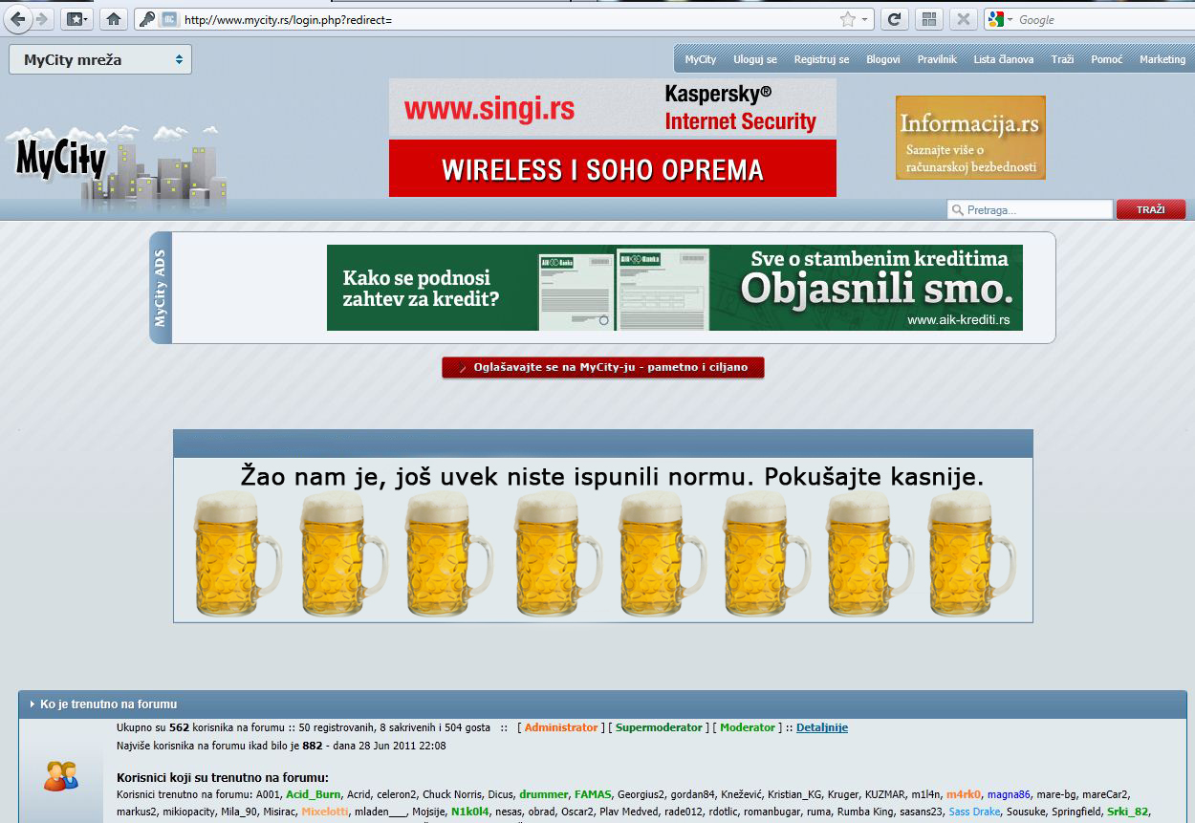Click the Informacija.rs orange banner
This screenshot has width=1195, height=823.
(x=970, y=138)
